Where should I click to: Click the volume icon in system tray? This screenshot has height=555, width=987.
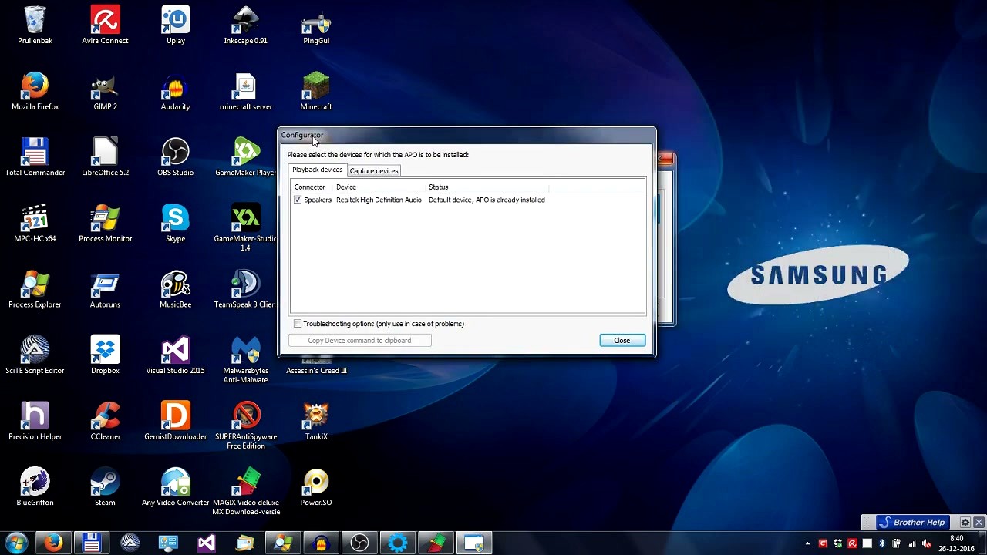point(926,543)
